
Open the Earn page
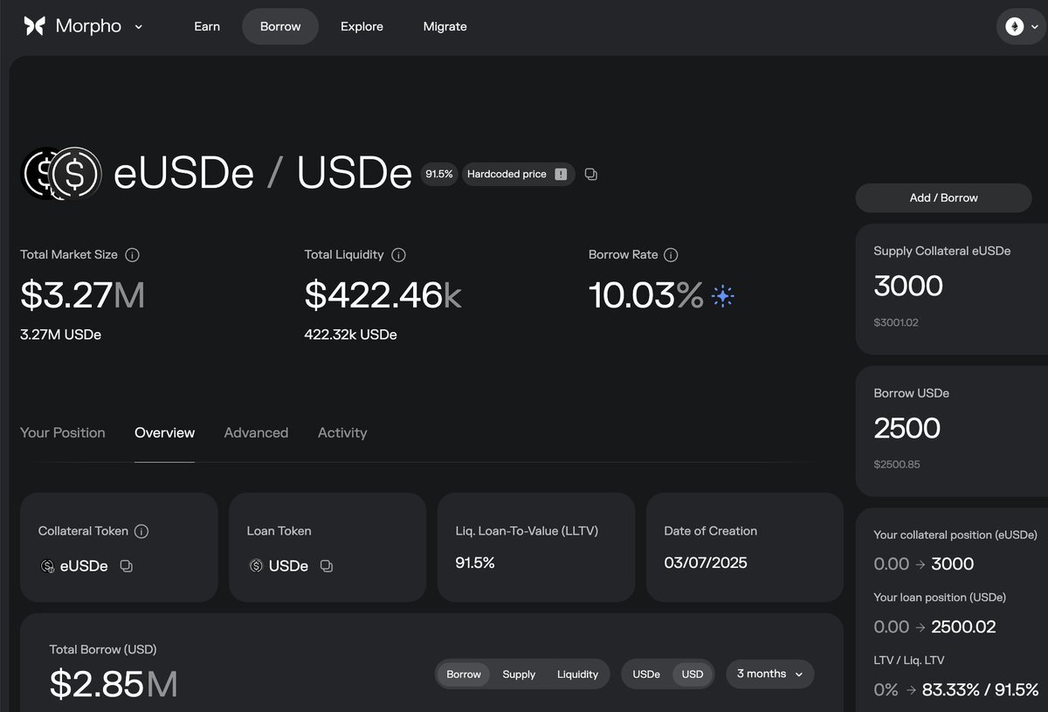click(x=207, y=26)
